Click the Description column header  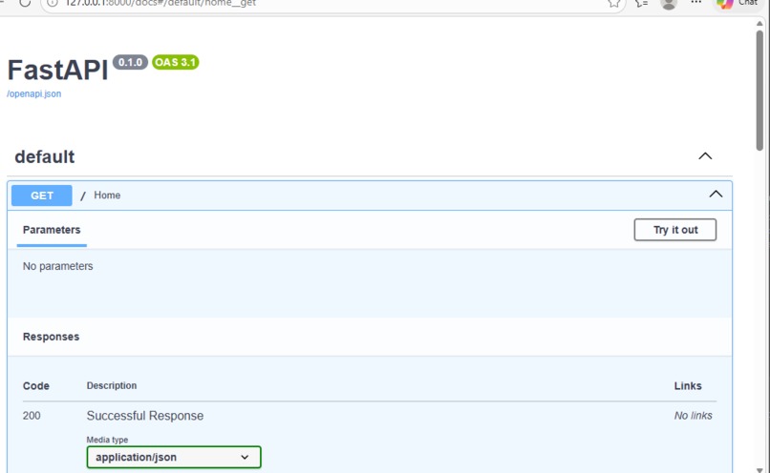point(112,386)
